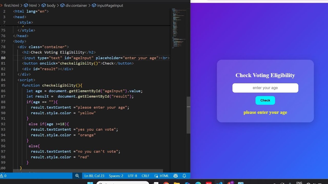The height and width of the screenshot is (184, 328).
Task: Click the editor horizontal scrollbar
Action: click(x=88, y=170)
